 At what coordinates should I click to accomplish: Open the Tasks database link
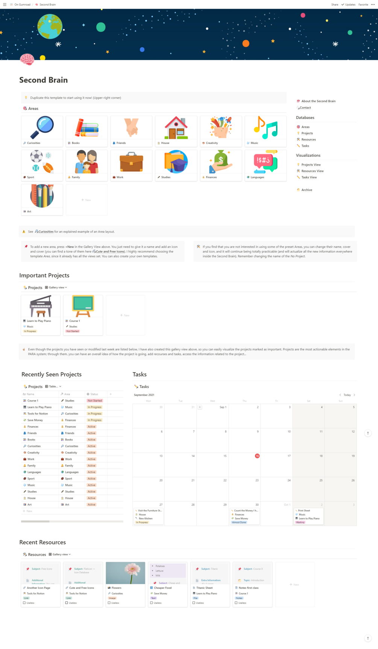click(x=303, y=146)
